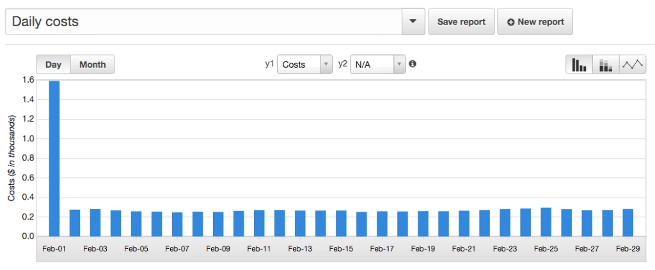
Task: Select the Day granularity toggle
Action: click(x=54, y=65)
